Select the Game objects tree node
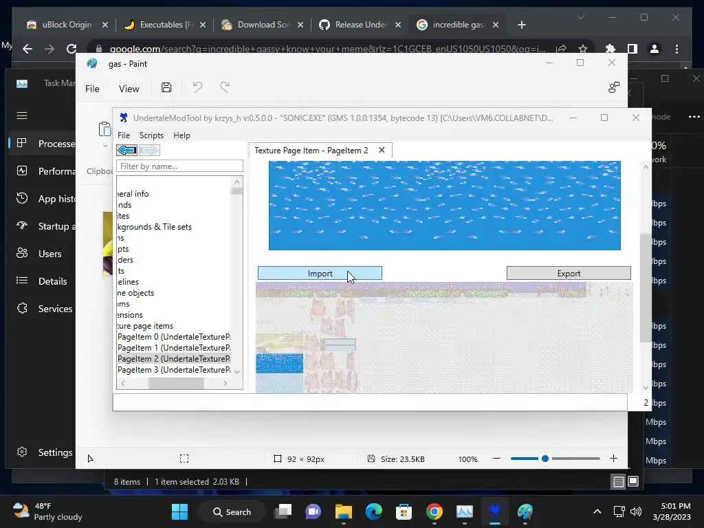This screenshot has height=528, width=704. click(x=135, y=293)
